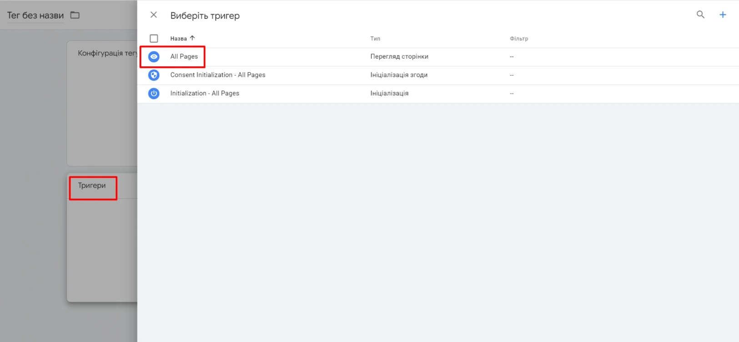Open the Тригери card
Viewport: 739px width, 342px height.
pyautogui.click(x=92, y=186)
